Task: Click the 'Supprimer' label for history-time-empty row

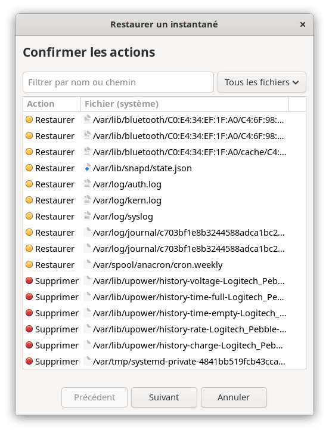Action: point(57,313)
